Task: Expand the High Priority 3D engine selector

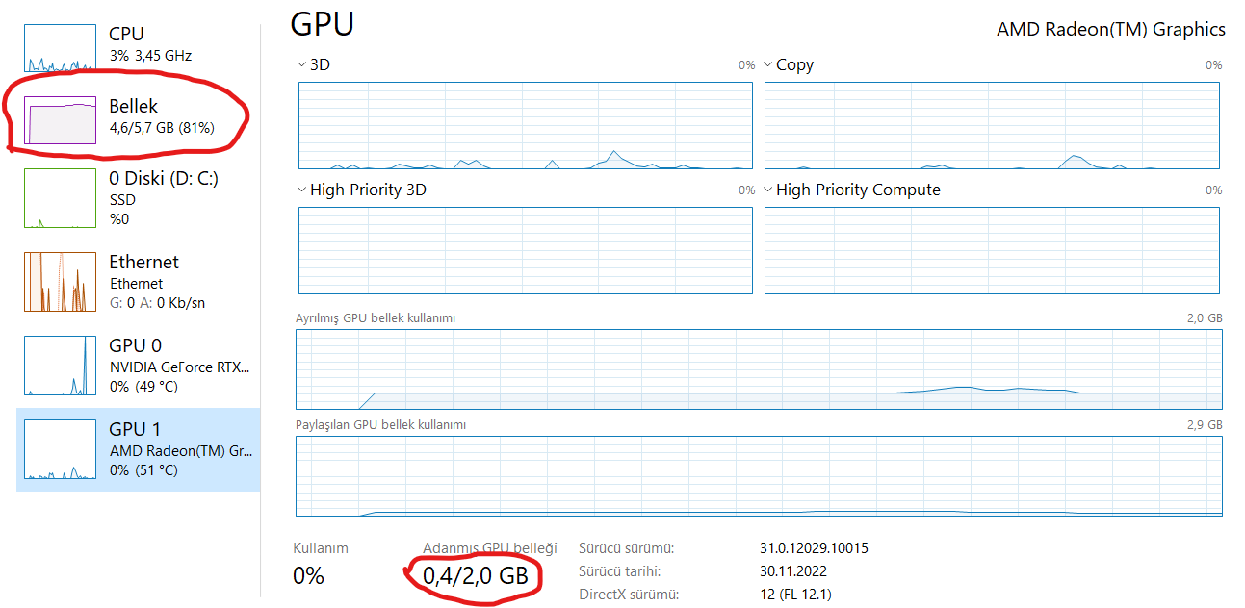Action: tap(302, 190)
